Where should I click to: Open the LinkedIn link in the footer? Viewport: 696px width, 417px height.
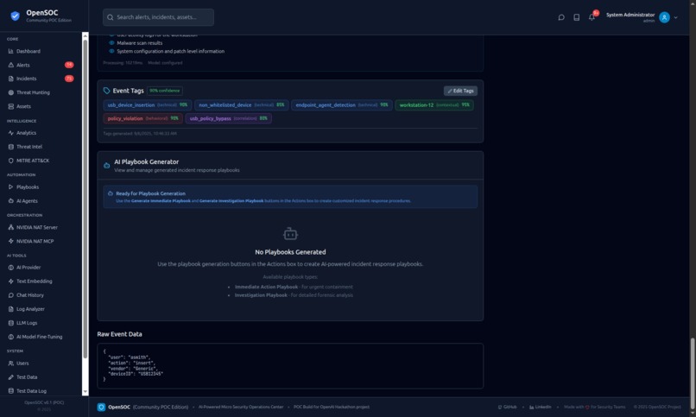coord(541,408)
